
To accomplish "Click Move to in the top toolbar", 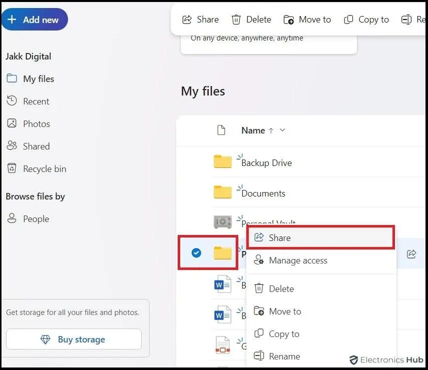I will pos(307,19).
